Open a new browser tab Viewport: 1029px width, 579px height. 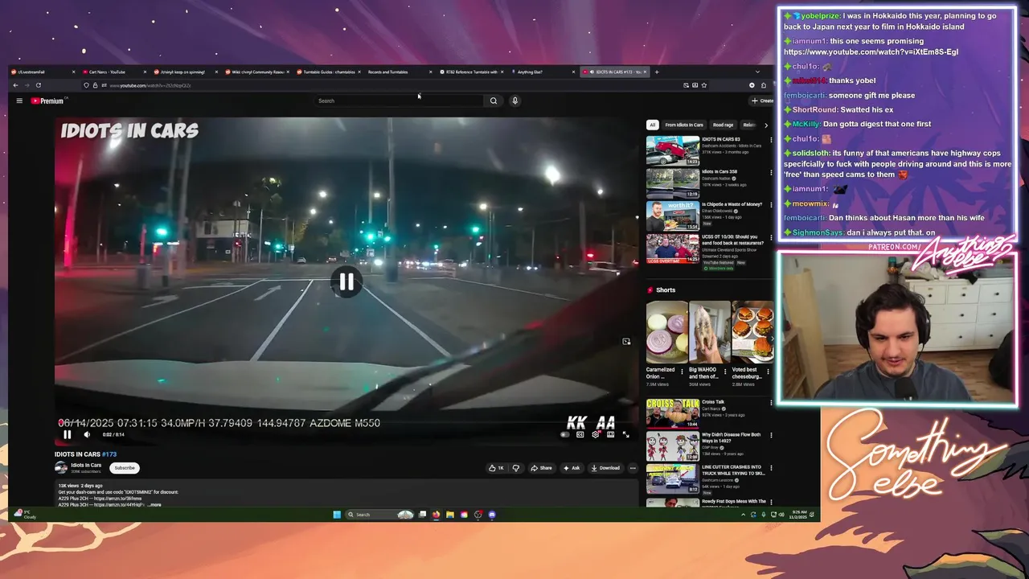(x=656, y=72)
